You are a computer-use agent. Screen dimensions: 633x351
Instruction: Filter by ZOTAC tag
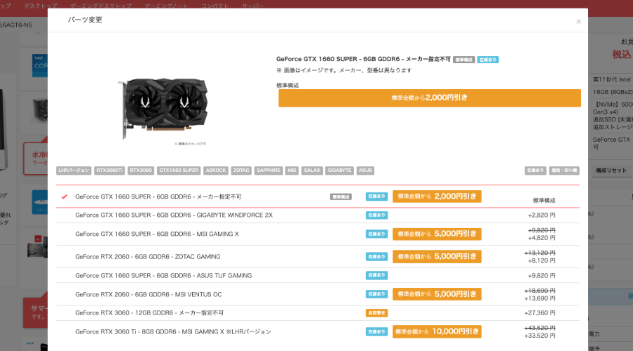241,171
